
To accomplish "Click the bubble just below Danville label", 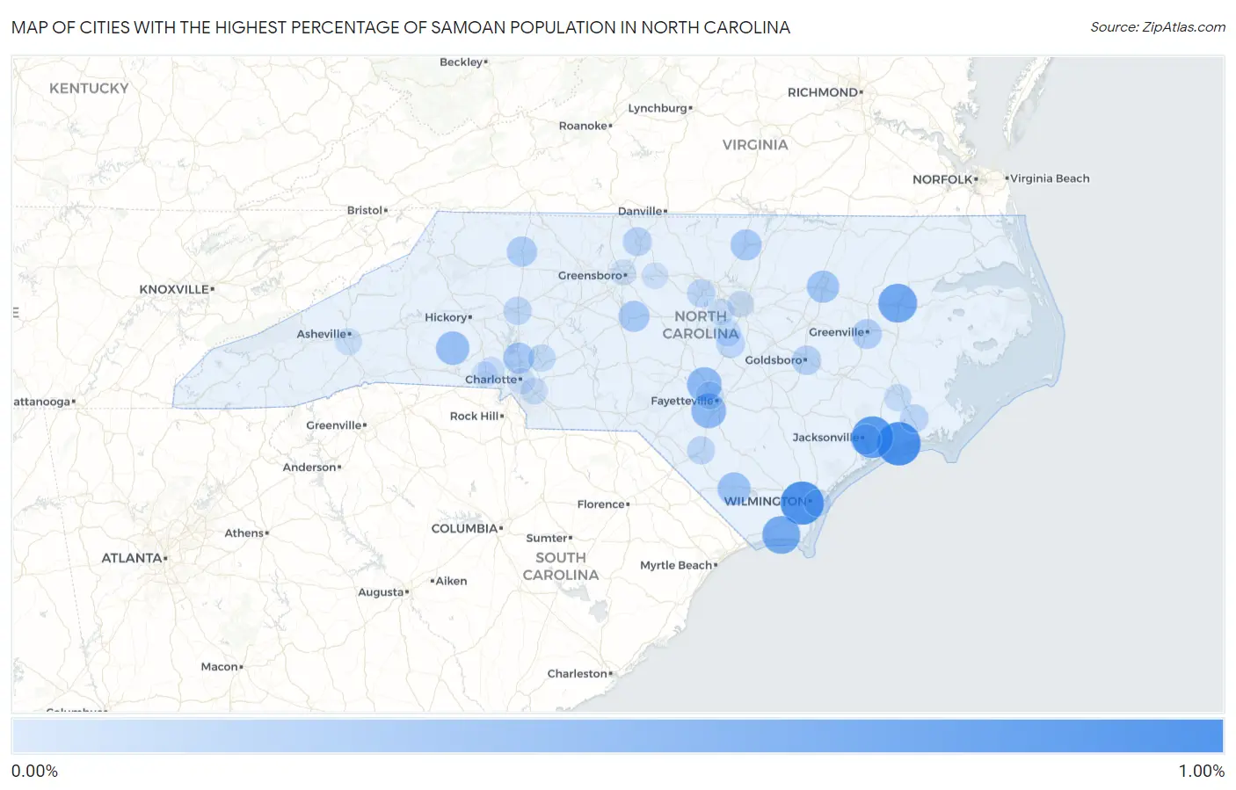I will (637, 241).
